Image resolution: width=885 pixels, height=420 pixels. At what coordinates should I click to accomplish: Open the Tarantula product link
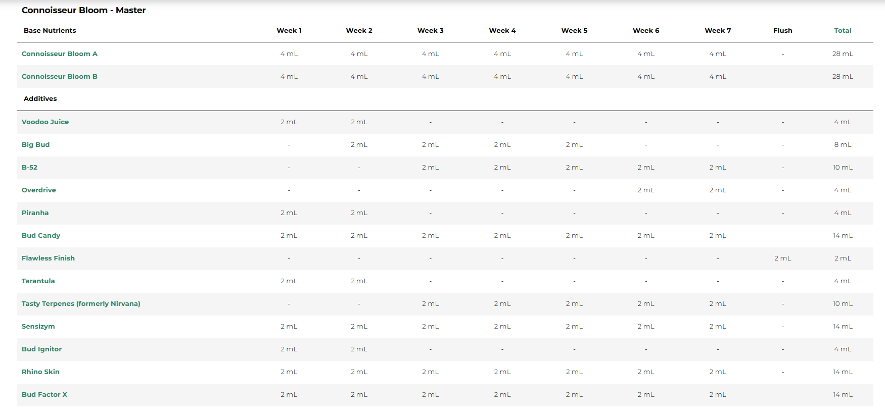pos(38,281)
